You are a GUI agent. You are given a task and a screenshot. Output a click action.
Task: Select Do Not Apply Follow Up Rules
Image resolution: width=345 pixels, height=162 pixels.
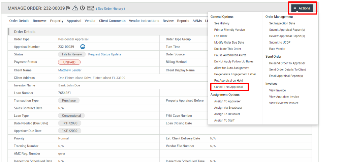(x=234, y=61)
